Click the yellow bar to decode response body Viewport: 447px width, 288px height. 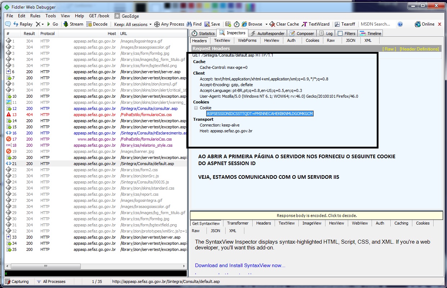pyautogui.click(x=317, y=216)
